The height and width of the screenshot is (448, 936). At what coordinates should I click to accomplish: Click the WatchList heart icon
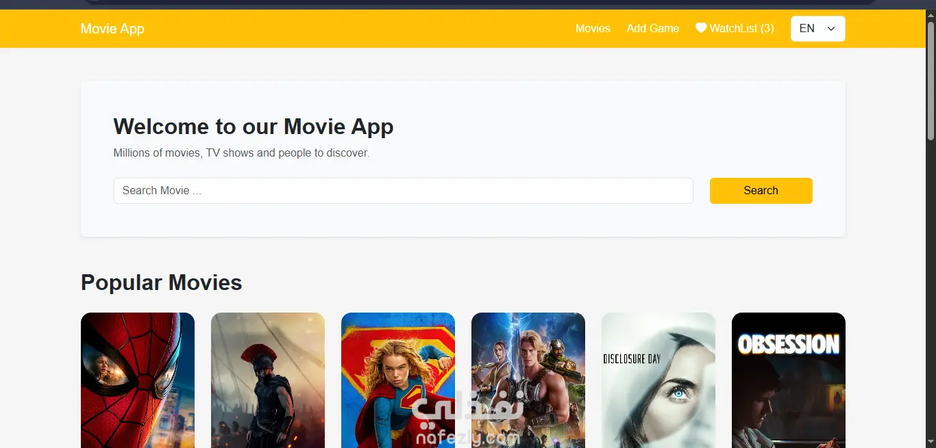(x=701, y=28)
